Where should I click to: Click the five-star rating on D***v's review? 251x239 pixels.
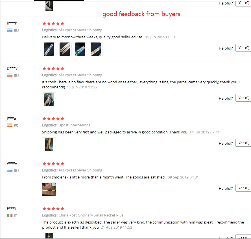point(53,69)
